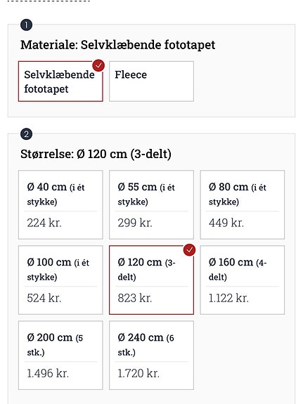The height and width of the screenshot is (404, 303).
Task: Click the step 2 number badge
Action: click(x=26, y=134)
